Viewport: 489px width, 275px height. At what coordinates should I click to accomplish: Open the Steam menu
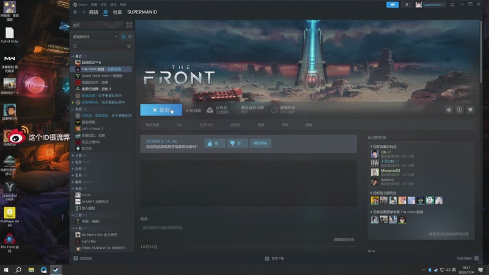81,5
